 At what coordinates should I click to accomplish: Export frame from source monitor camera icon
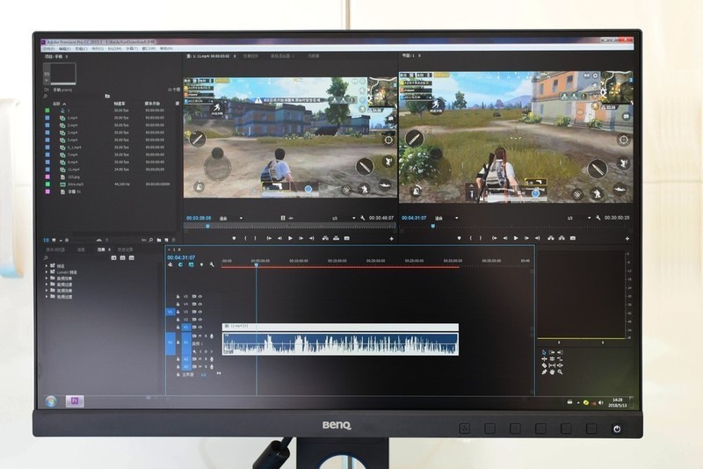point(346,238)
